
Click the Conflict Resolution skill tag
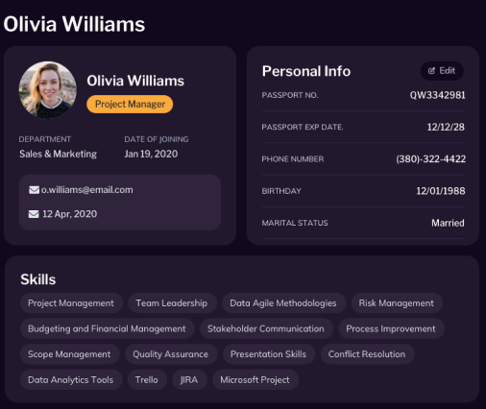(367, 354)
